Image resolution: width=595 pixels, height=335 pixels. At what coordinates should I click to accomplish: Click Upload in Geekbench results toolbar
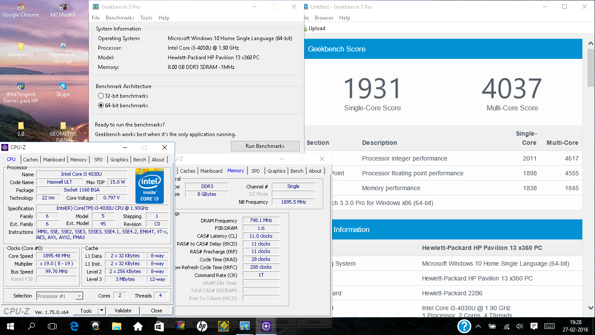pyautogui.click(x=314, y=28)
